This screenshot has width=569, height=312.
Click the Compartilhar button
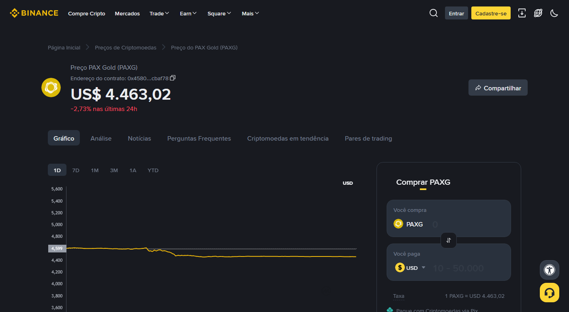pos(498,88)
